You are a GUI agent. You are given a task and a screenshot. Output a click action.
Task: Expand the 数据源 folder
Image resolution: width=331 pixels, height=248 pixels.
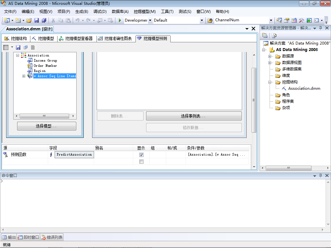coord(270,56)
